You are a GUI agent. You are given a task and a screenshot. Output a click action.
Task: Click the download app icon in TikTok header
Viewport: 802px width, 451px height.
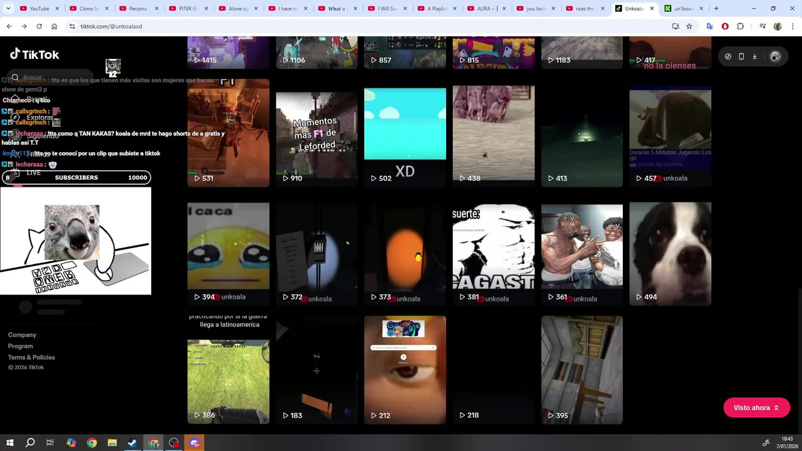pos(754,56)
